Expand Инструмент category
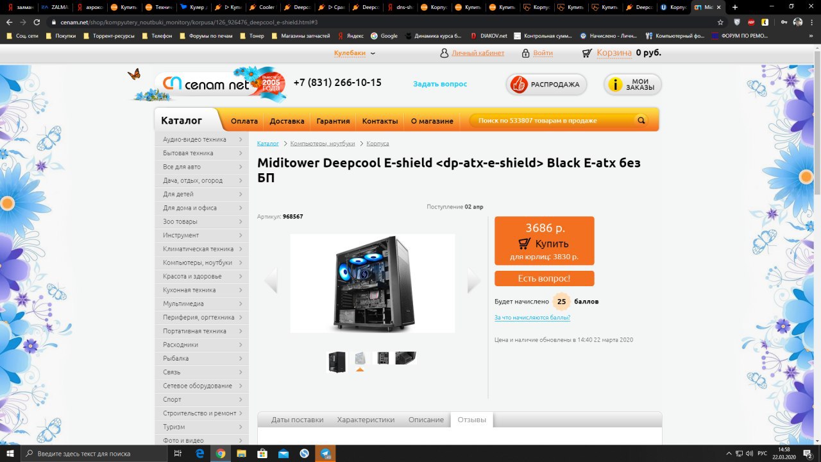 click(x=201, y=235)
